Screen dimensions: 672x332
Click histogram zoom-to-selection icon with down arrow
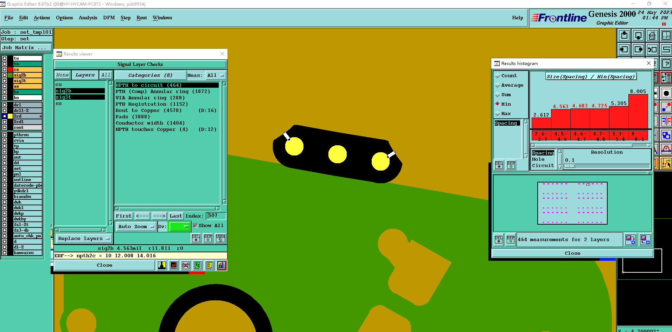631,240
